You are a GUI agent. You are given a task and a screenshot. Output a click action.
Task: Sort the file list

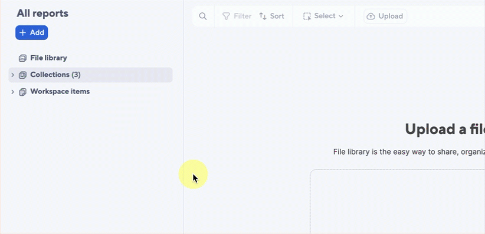point(271,16)
